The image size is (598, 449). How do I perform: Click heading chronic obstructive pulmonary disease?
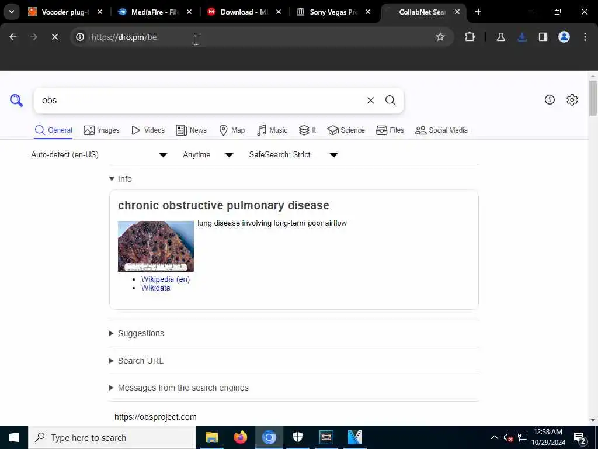point(224,205)
